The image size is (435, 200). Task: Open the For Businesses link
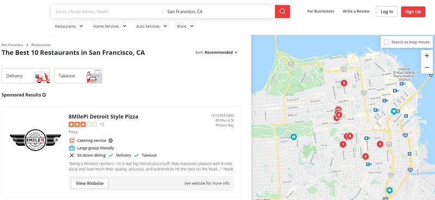click(x=320, y=11)
